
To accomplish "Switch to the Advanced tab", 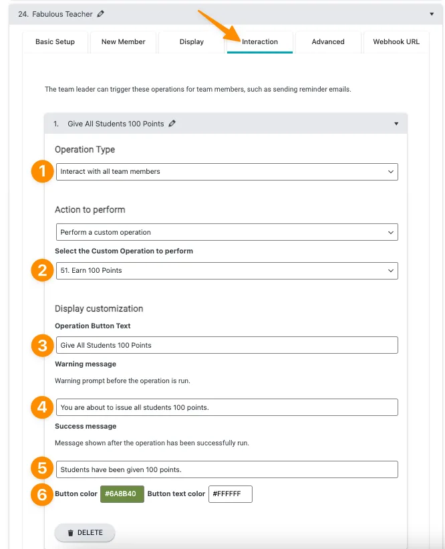I will point(328,42).
